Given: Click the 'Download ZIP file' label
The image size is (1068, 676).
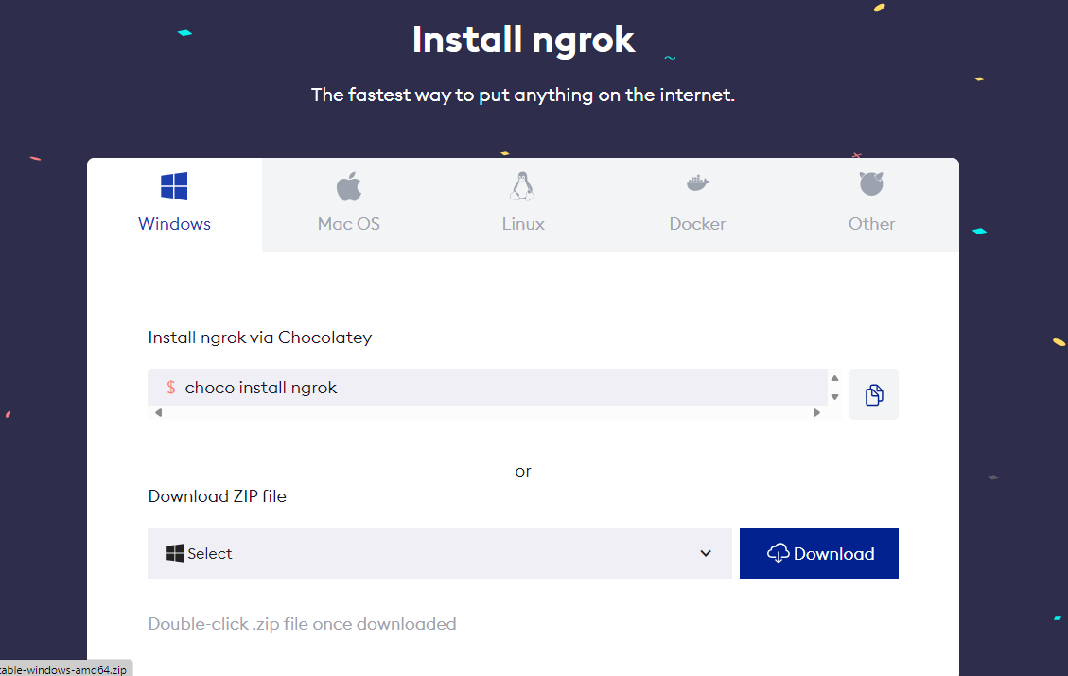Looking at the screenshot, I should click(218, 496).
